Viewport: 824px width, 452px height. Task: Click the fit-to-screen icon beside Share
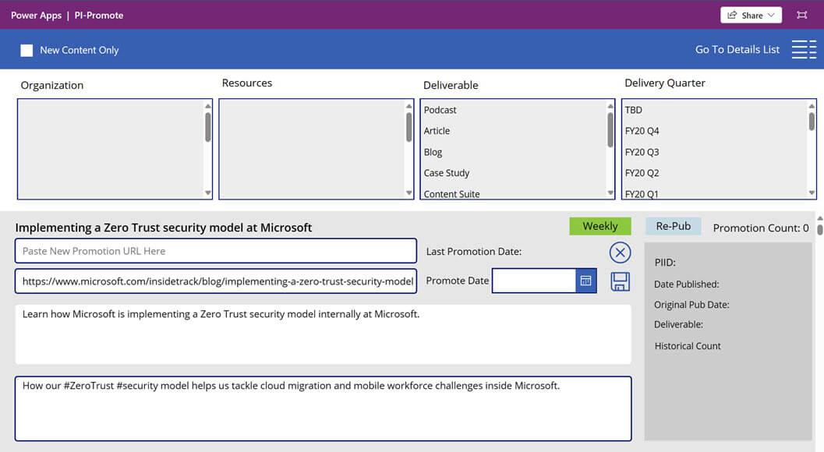[x=802, y=16]
